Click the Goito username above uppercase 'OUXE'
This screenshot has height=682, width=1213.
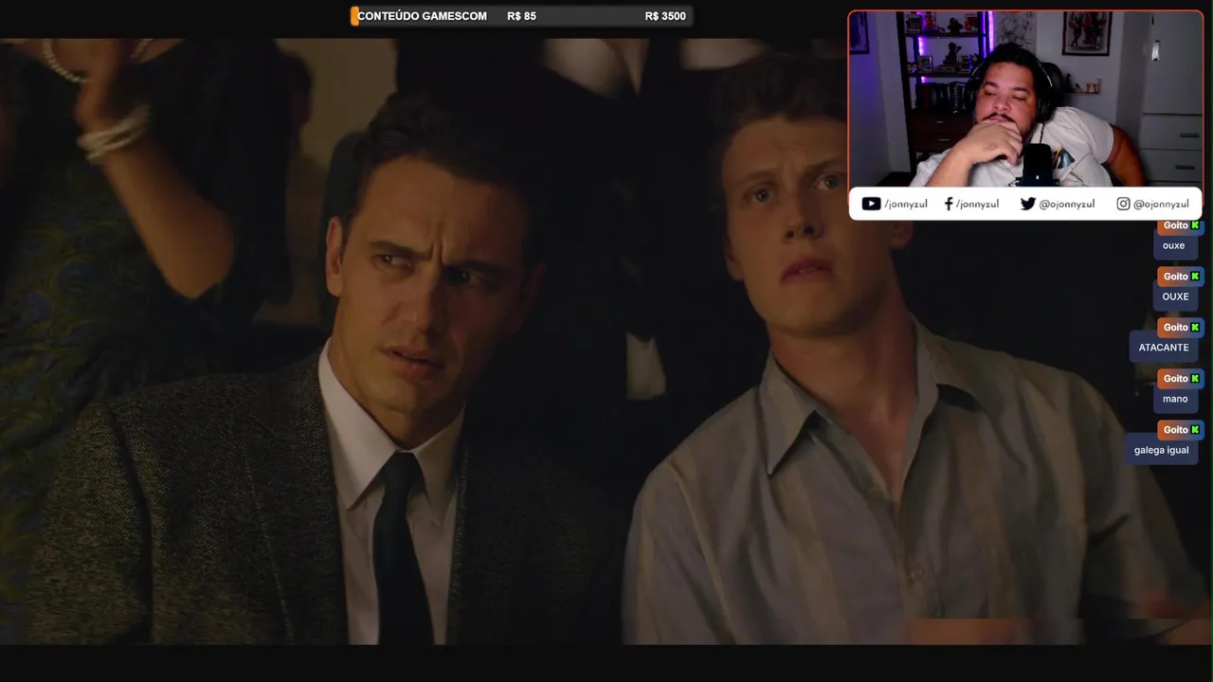tap(1175, 277)
